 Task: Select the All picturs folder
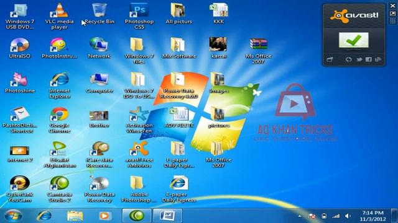point(178,14)
